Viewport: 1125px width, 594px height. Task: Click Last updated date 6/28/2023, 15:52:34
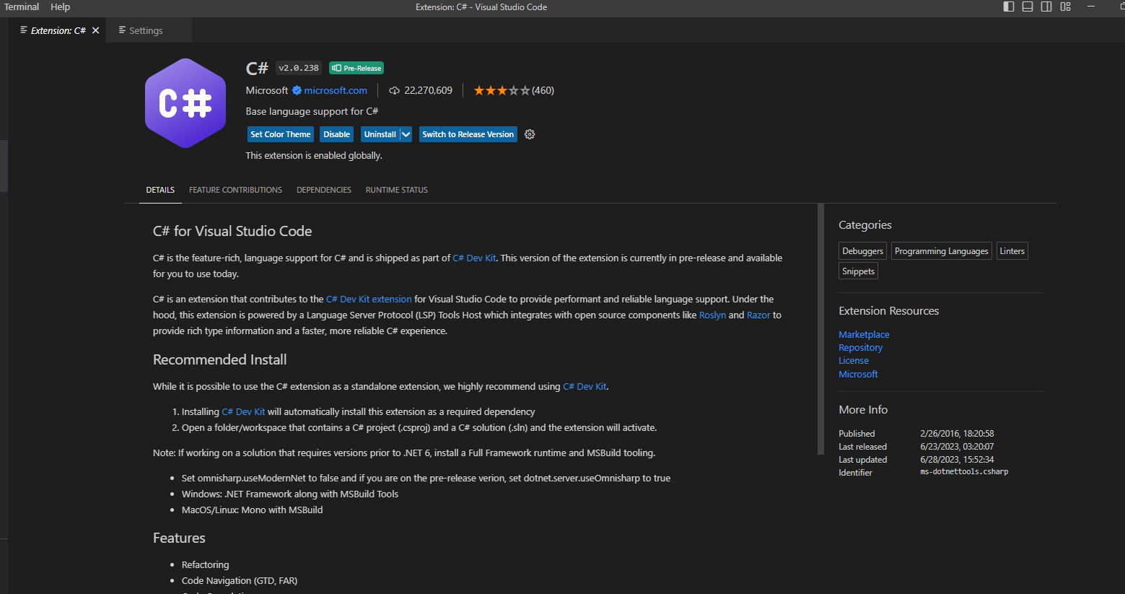click(x=957, y=459)
